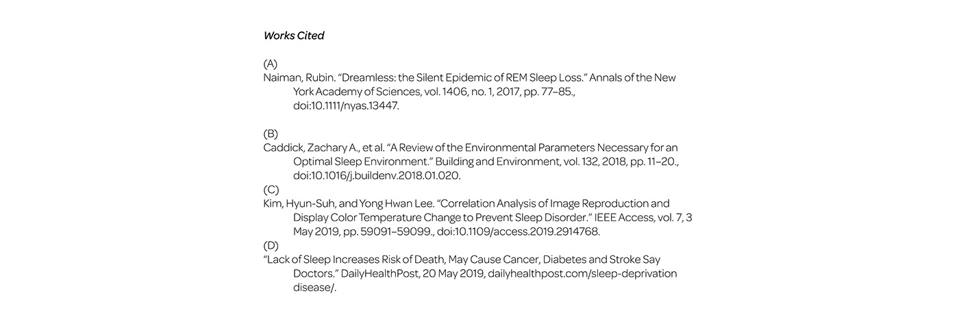The width and height of the screenshot is (959, 328).
Task: Click the (C) reference label
Action: [x=271, y=190]
